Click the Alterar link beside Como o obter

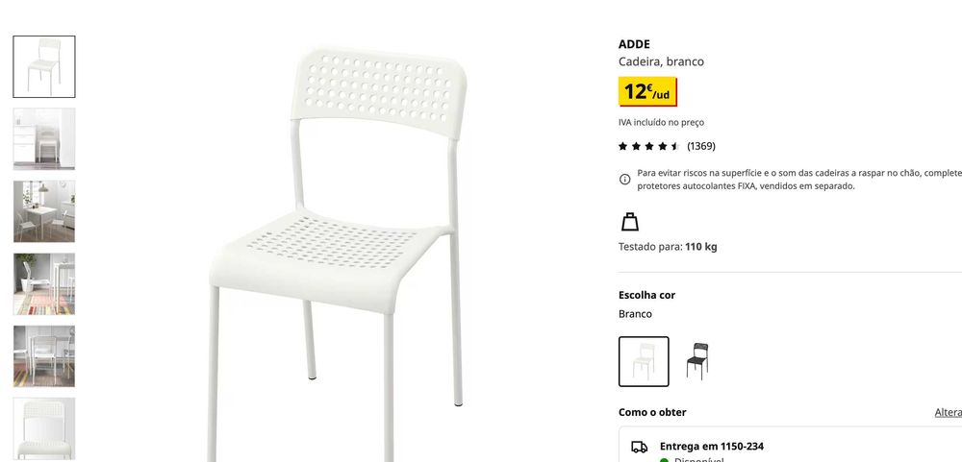948,412
